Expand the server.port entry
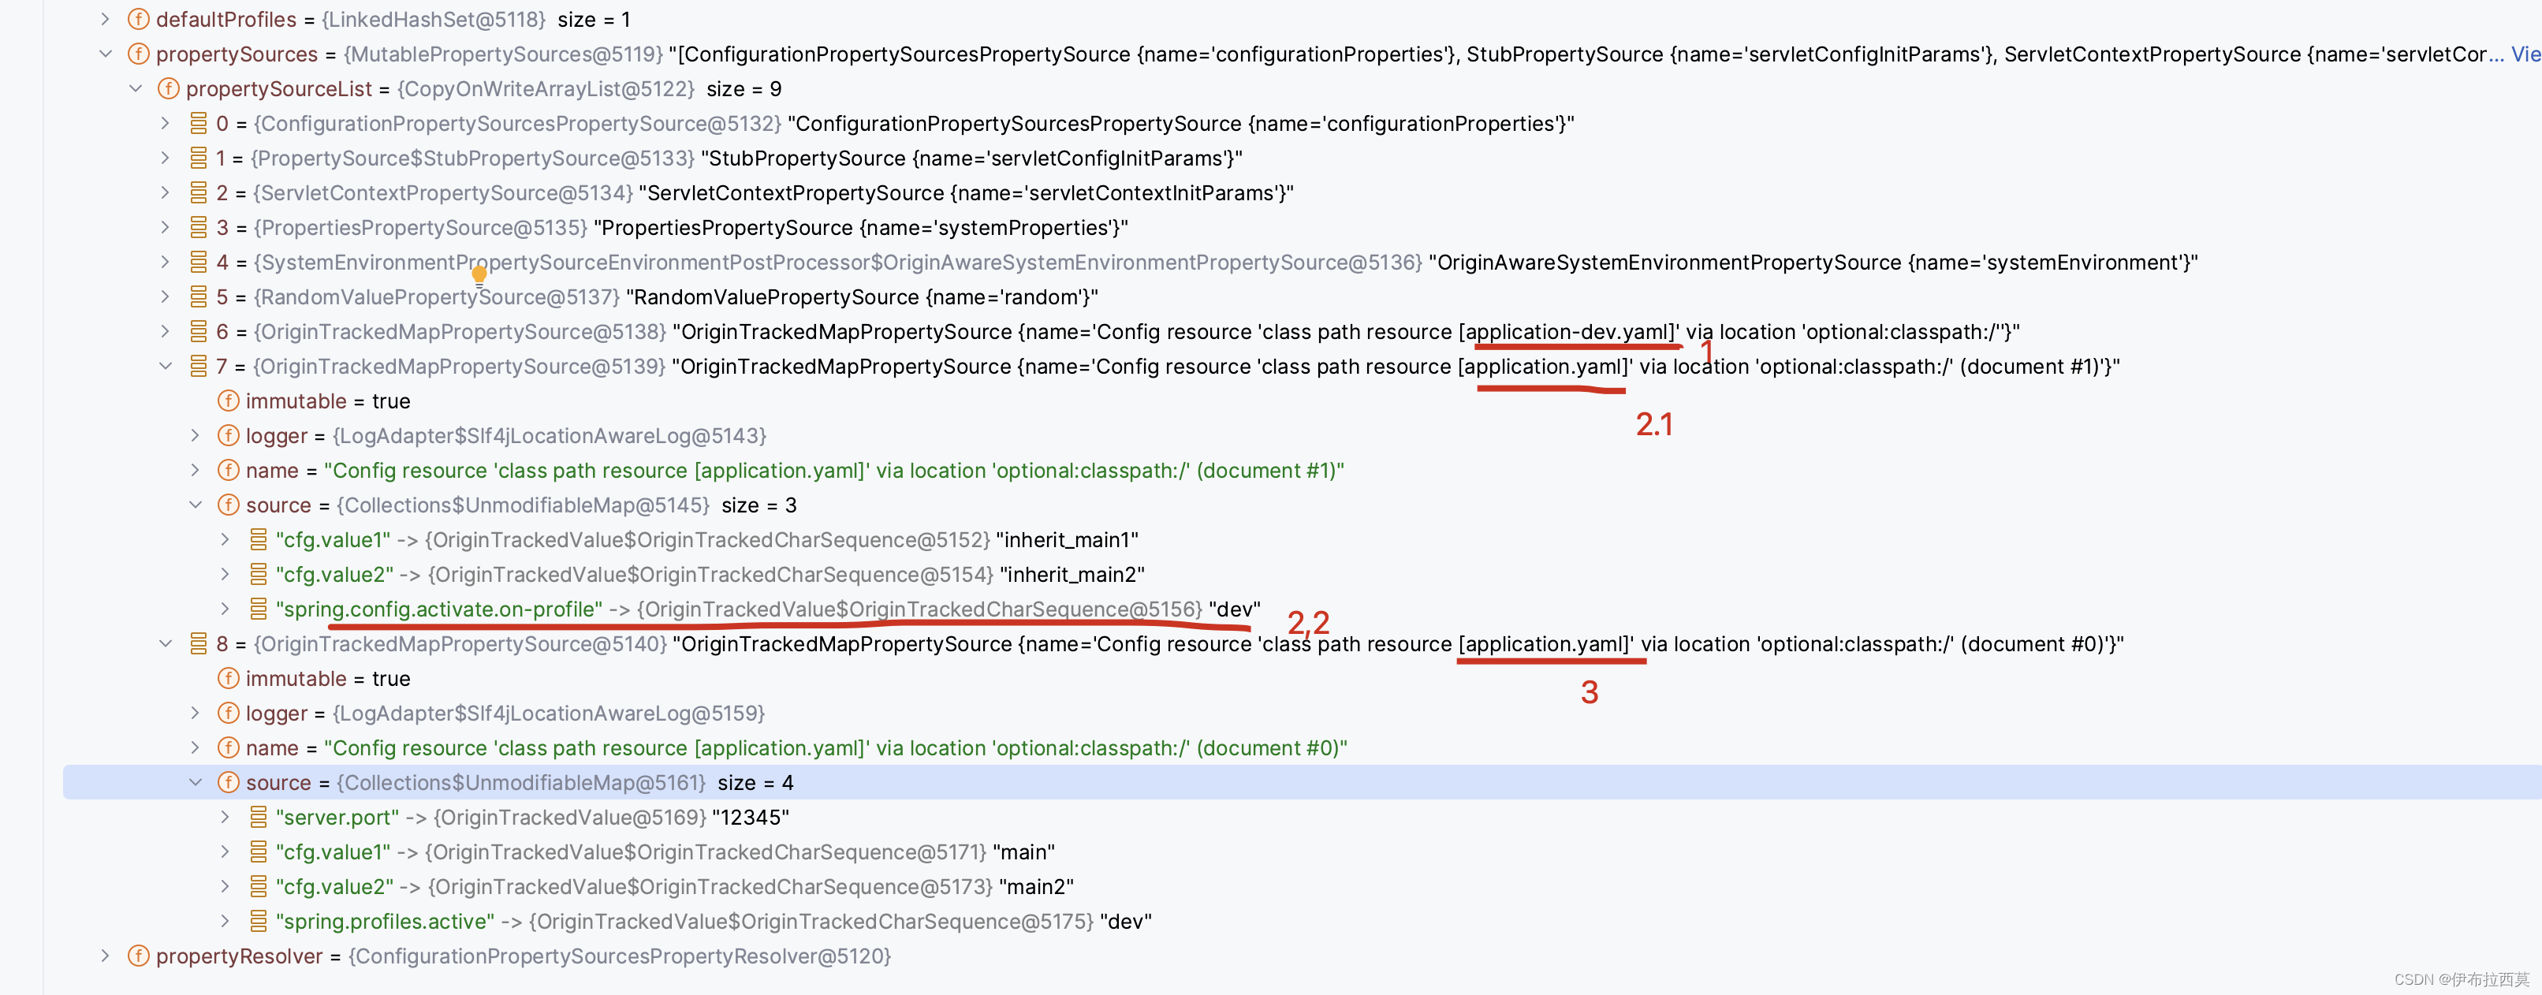The height and width of the screenshot is (995, 2542). tap(225, 816)
